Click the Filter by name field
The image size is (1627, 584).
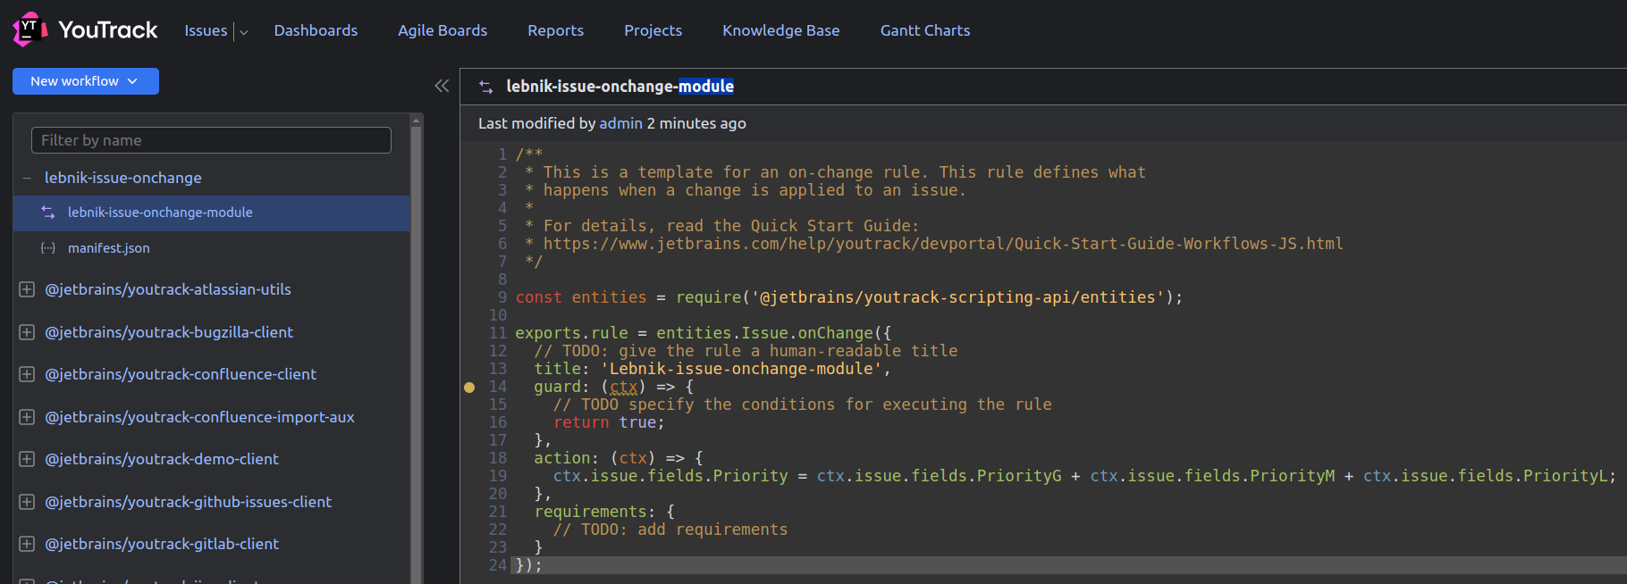(211, 140)
